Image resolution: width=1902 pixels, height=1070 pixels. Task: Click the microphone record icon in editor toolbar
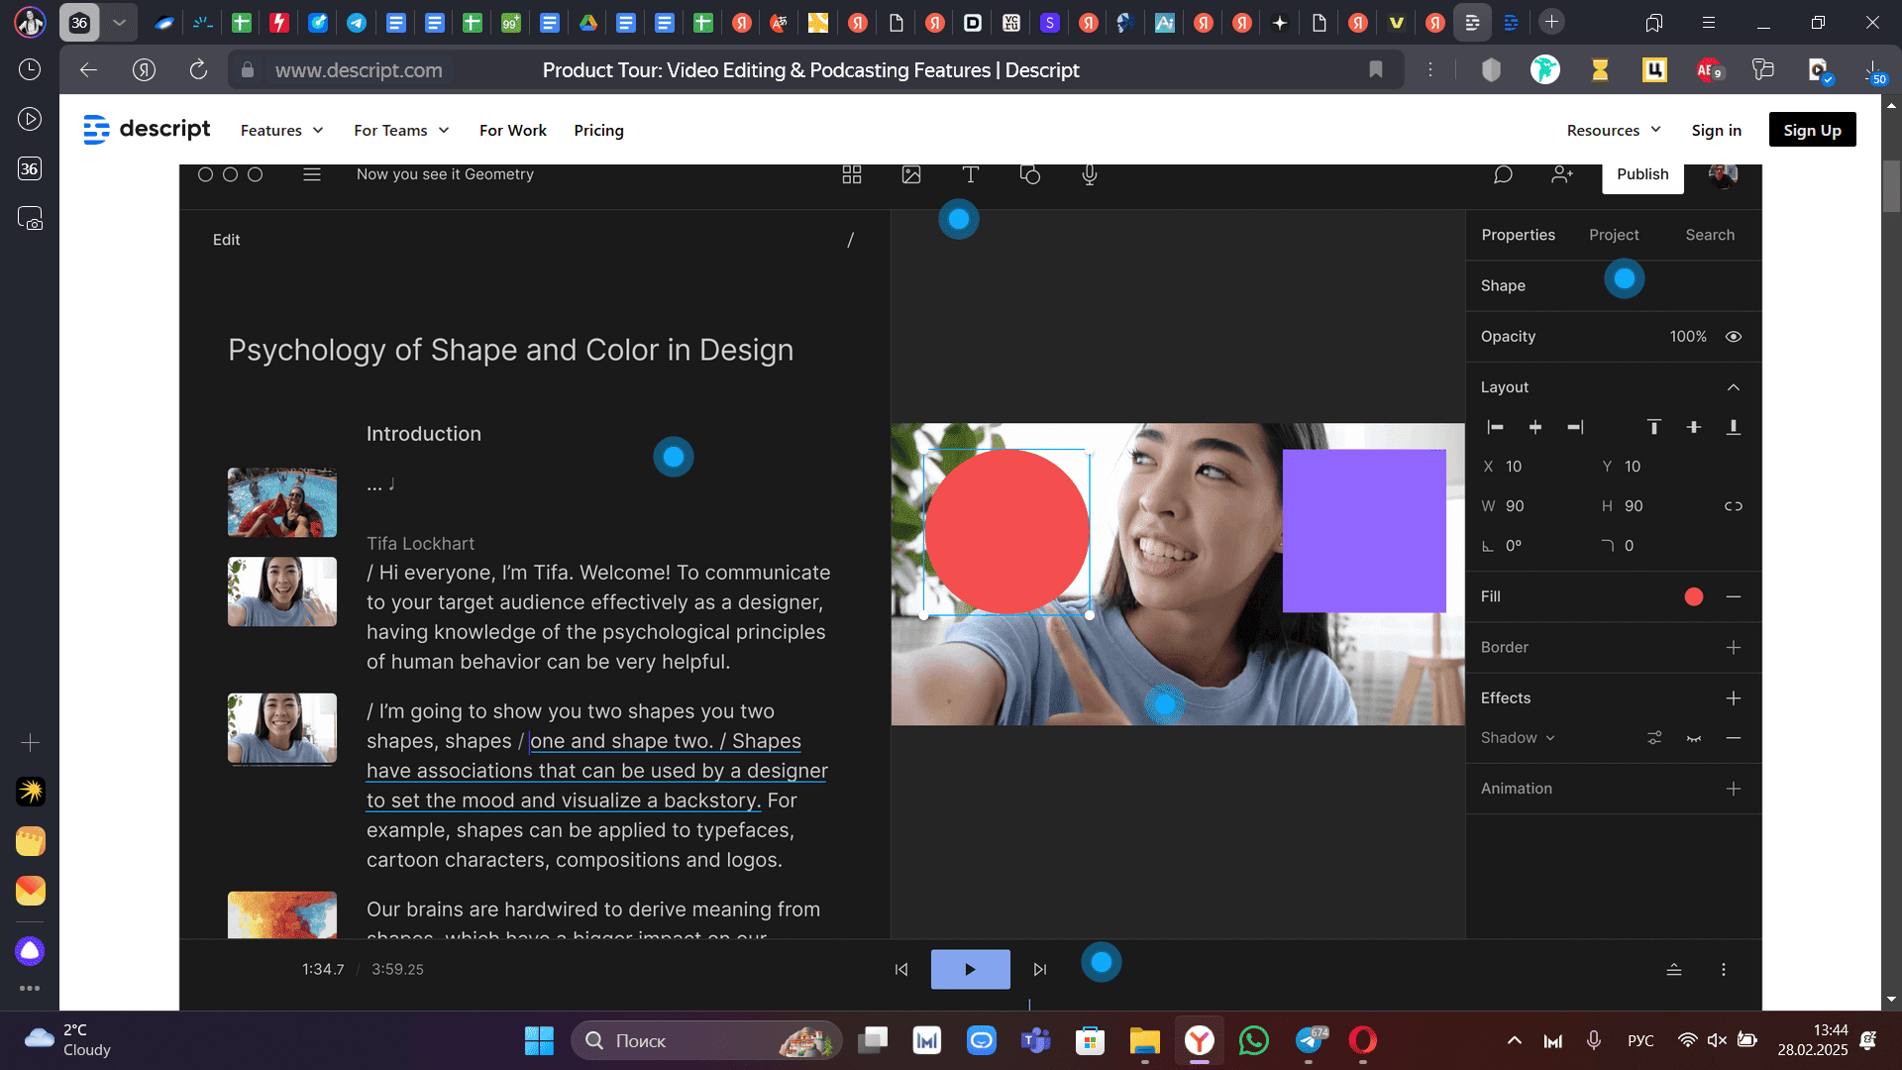point(1089,174)
